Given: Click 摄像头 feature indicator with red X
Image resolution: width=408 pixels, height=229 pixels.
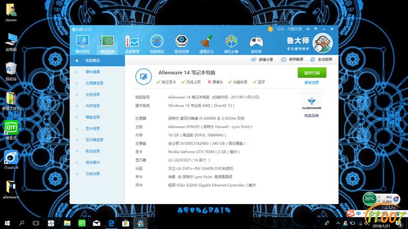Looking at the screenshot, I should tap(215, 82).
